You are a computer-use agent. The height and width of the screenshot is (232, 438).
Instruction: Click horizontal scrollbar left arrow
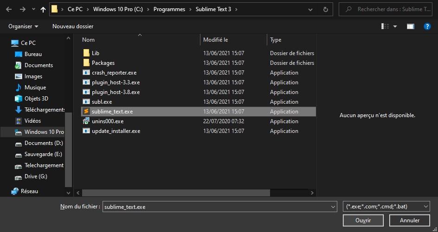(78, 193)
